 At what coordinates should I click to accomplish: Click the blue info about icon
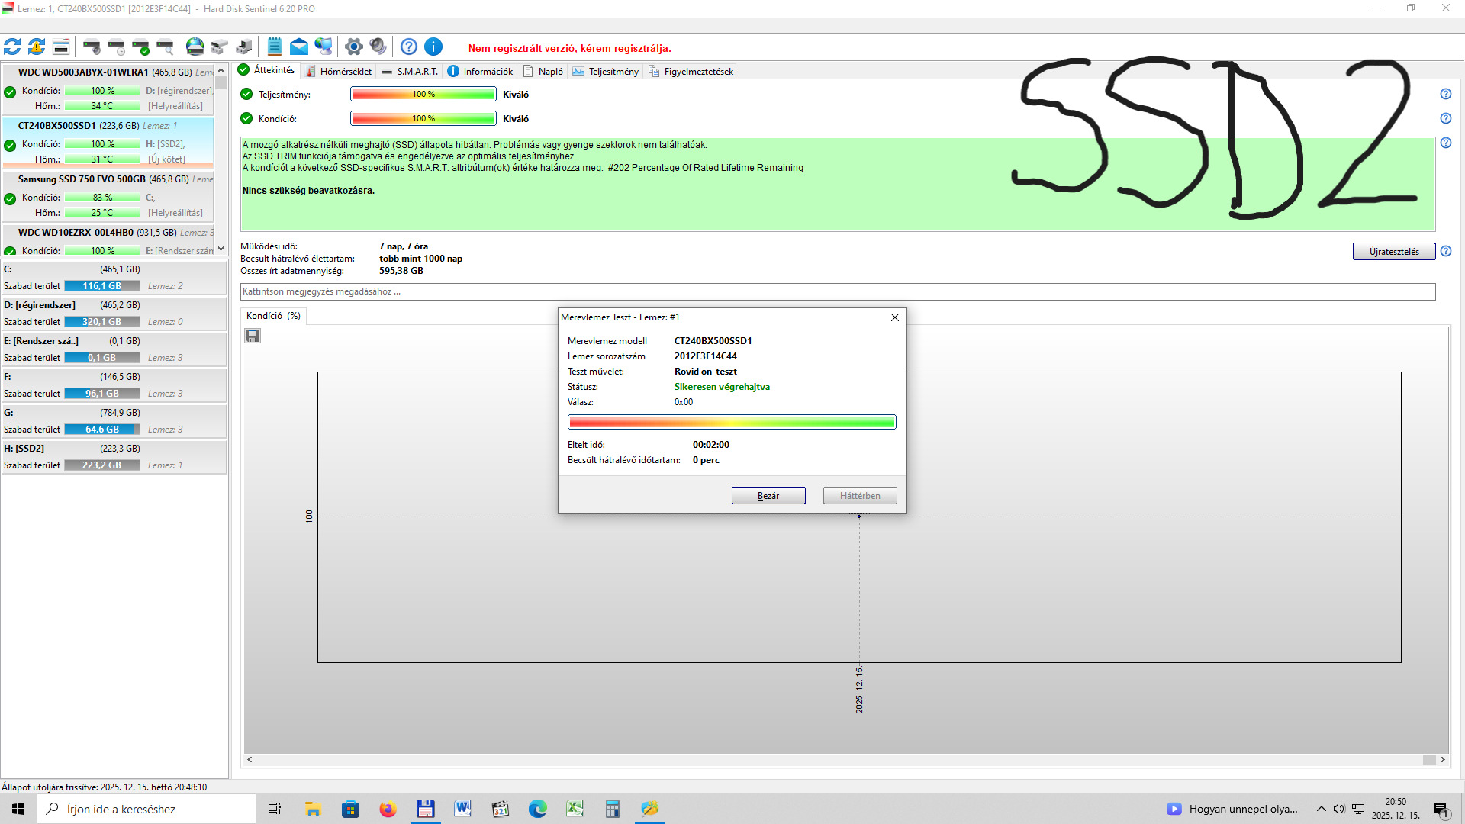point(433,47)
